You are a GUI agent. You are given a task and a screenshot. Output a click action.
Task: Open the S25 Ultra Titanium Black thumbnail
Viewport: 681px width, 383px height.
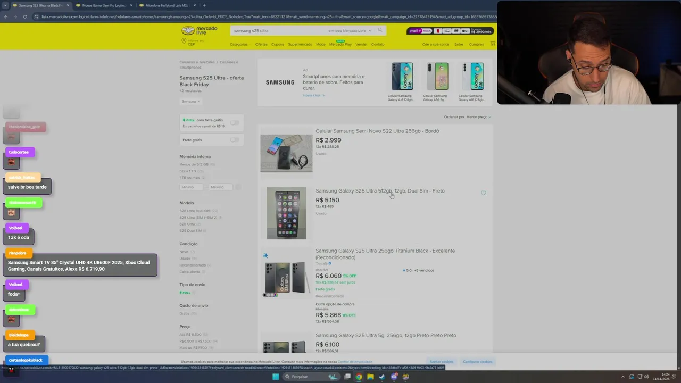click(x=286, y=278)
